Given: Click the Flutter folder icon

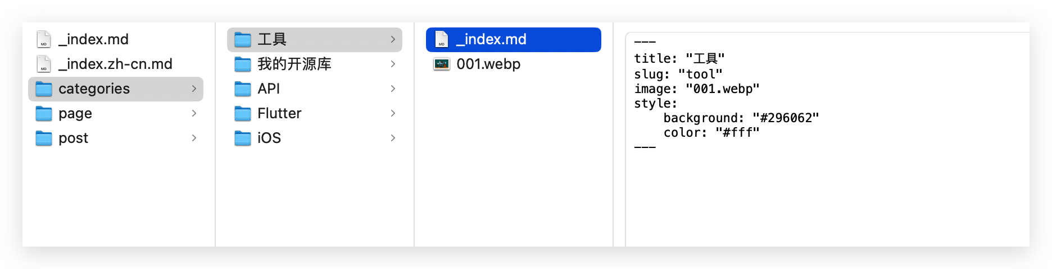Looking at the screenshot, I should [x=243, y=113].
